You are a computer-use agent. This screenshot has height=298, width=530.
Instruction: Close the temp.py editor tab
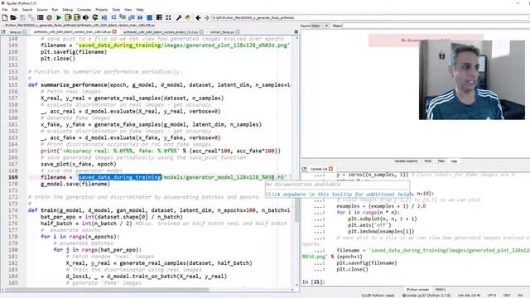tap(25, 31)
